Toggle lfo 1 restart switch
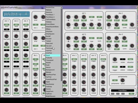The height and width of the screenshot is (103, 138). (x=36, y=69)
